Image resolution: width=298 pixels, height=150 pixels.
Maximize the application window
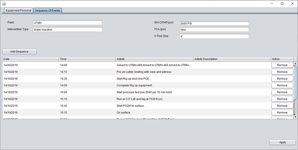pos(282,4)
